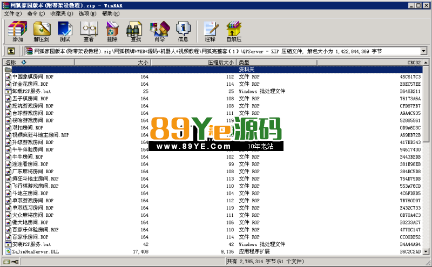Select file 百家乐体验房间.ROP
The width and height of the screenshot is (432, 267).
(x=35, y=230)
